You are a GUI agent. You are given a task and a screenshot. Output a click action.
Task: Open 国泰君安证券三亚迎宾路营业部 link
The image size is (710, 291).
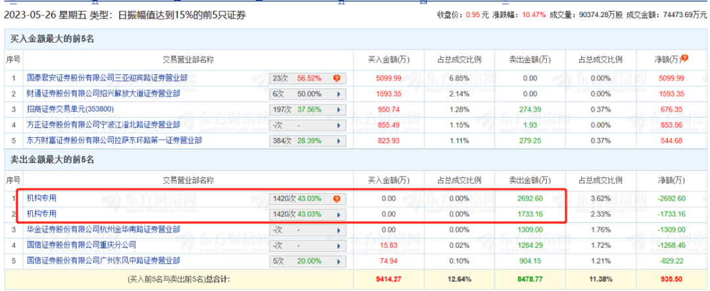106,78
